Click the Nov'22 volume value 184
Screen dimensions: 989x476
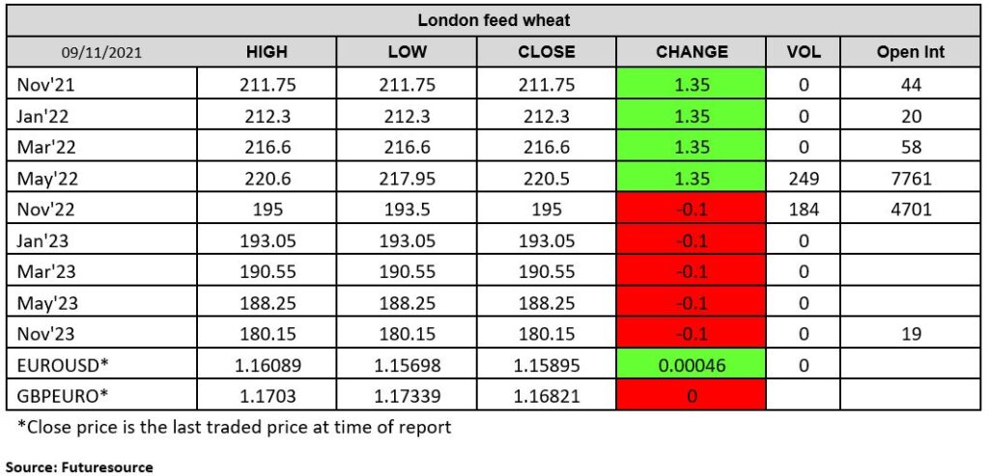pyautogui.click(x=803, y=210)
